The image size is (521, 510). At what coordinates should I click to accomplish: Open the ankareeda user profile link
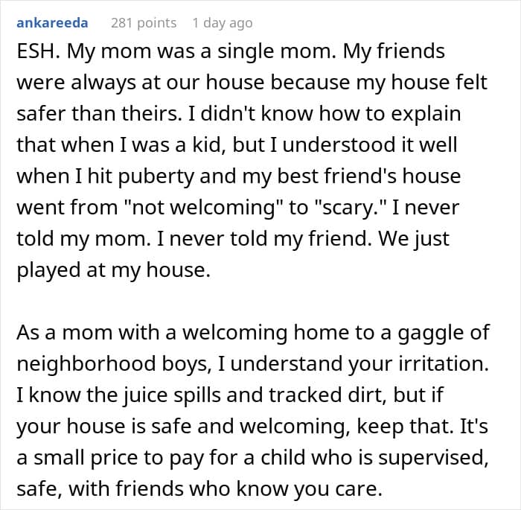51,23
